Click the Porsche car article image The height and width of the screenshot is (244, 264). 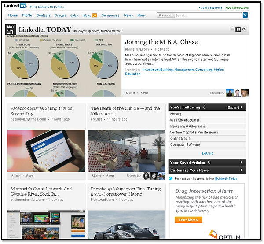pos(126,225)
